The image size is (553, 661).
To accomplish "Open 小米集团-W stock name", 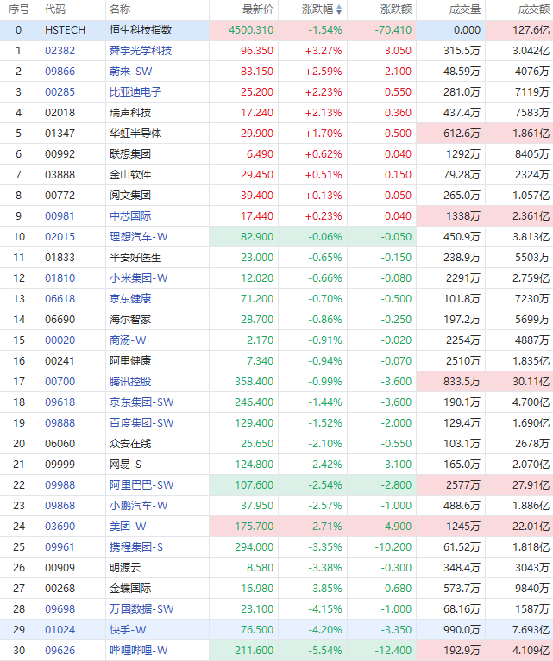I will click(138, 277).
